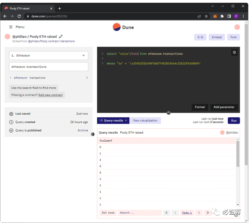Click the Query created clock icon
This screenshot has width=249, height=223.
(11, 122)
